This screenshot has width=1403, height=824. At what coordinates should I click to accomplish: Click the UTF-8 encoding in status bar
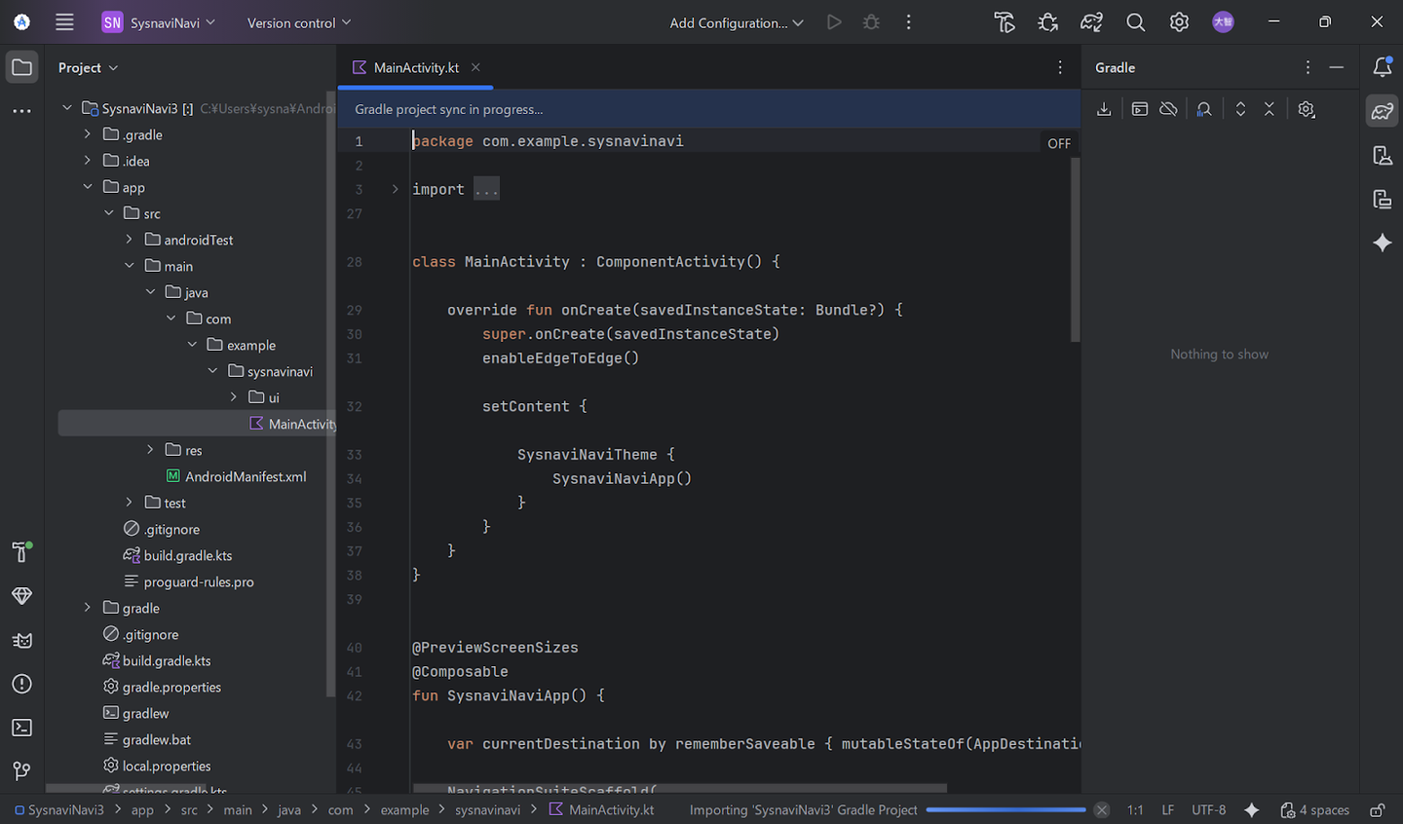[x=1208, y=809]
